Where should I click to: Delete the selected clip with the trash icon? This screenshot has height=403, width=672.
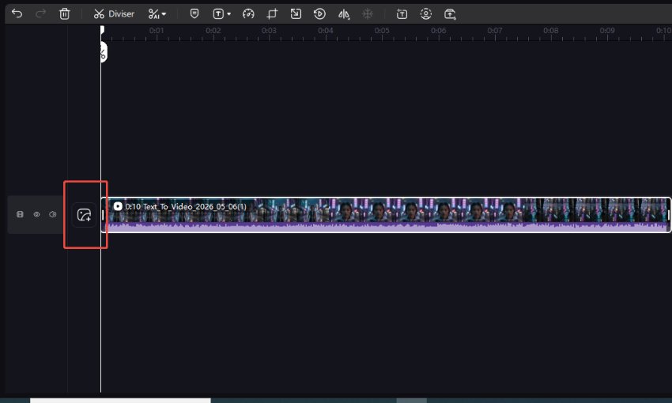64,13
